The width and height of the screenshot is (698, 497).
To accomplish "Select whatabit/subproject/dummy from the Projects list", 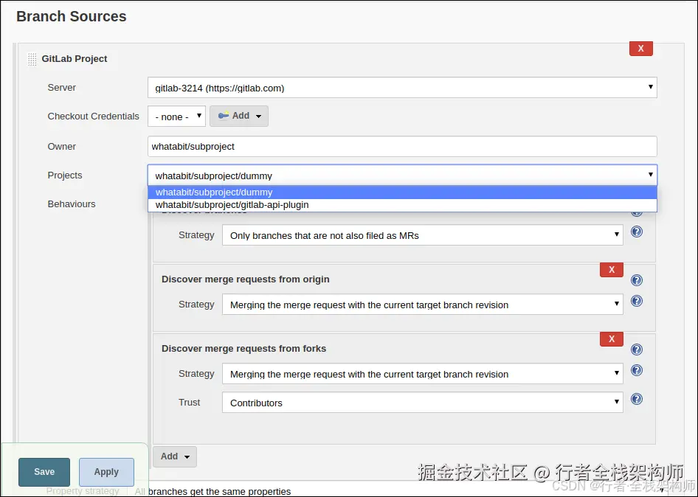I will [x=402, y=192].
